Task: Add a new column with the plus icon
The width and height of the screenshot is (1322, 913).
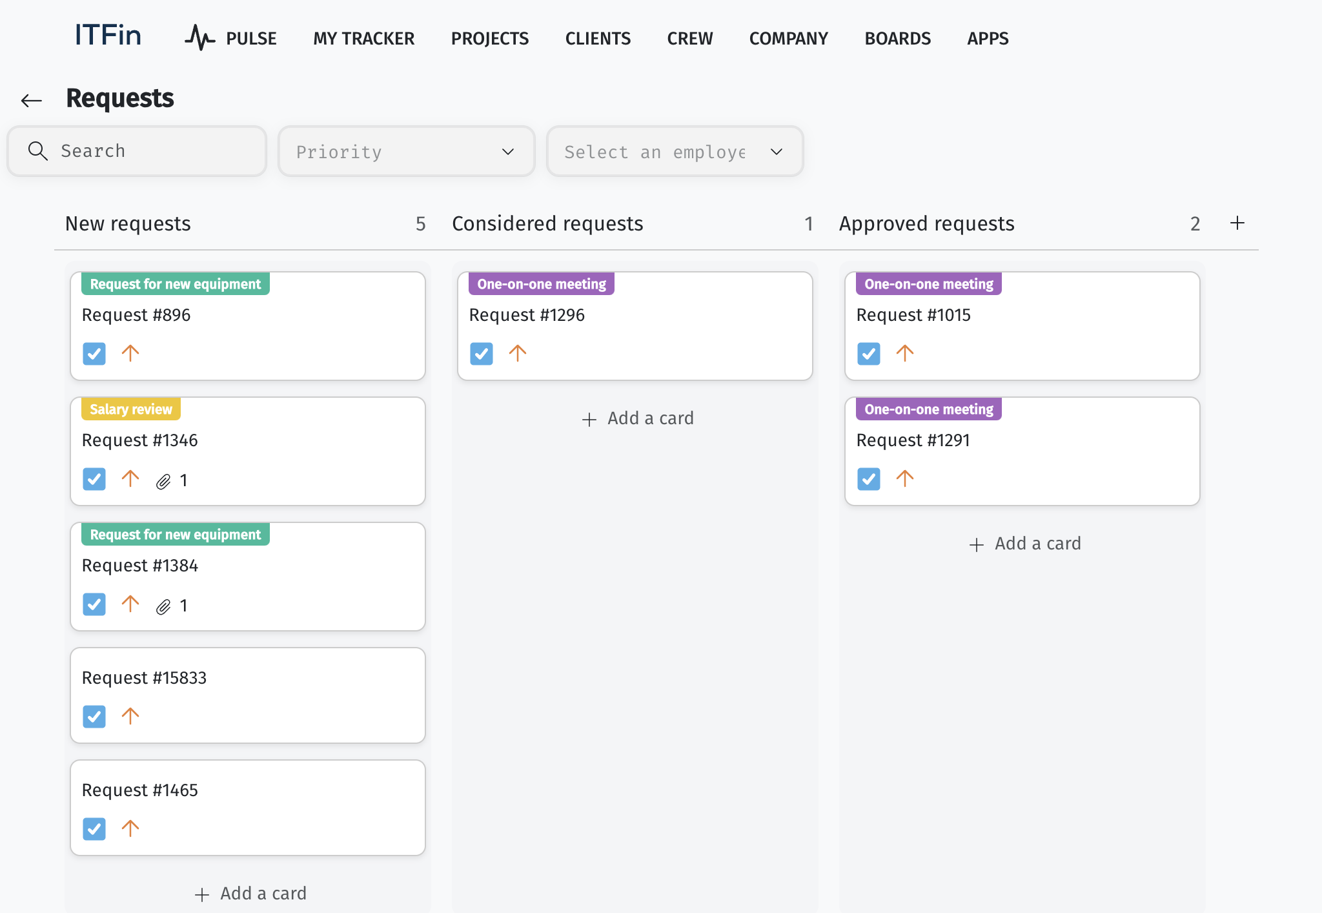Action: point(1237,223)
